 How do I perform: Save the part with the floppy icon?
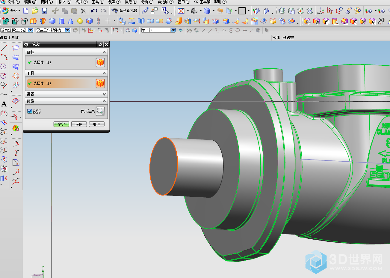click(44, 11)
